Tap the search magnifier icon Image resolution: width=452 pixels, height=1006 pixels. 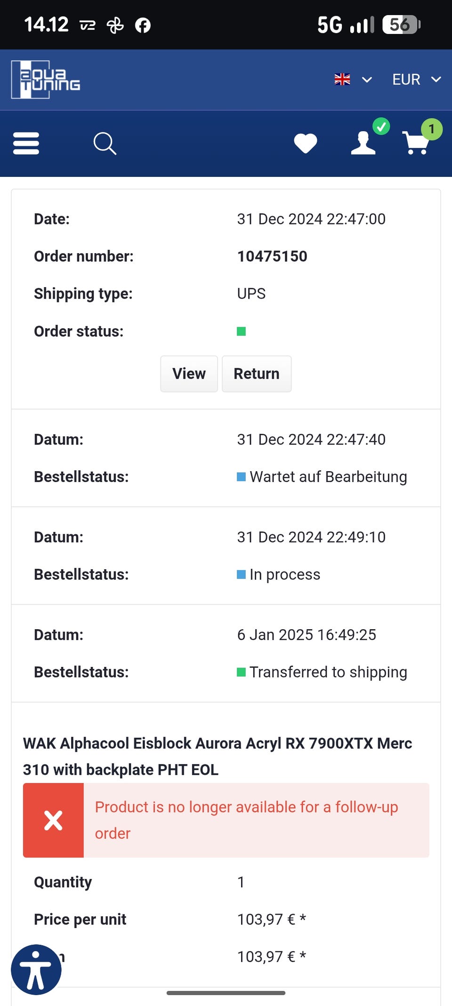[x=105, y=143]
